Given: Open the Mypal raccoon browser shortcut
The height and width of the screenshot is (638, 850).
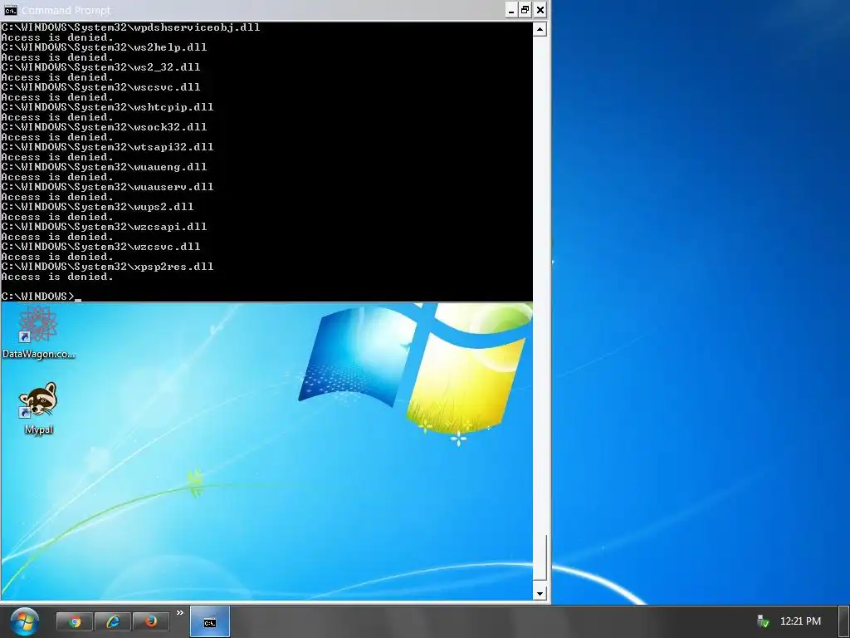Looking at the screenshot, I should tap(38, 408).
